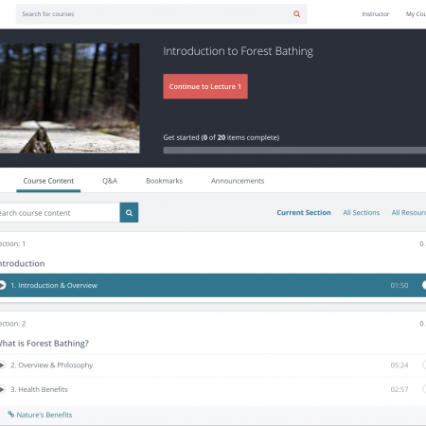Click the 01:50 duration of lecture 1

point(399,286)
